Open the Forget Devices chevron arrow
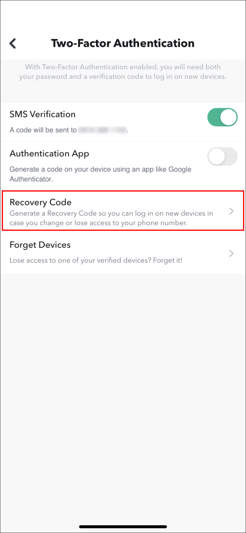The width and height of the screenshot is (246, 533). [231, 253]
